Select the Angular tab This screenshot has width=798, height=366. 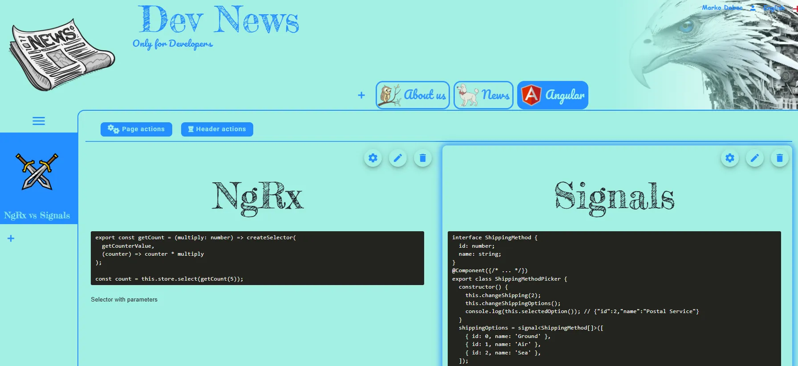pos(553,95)
